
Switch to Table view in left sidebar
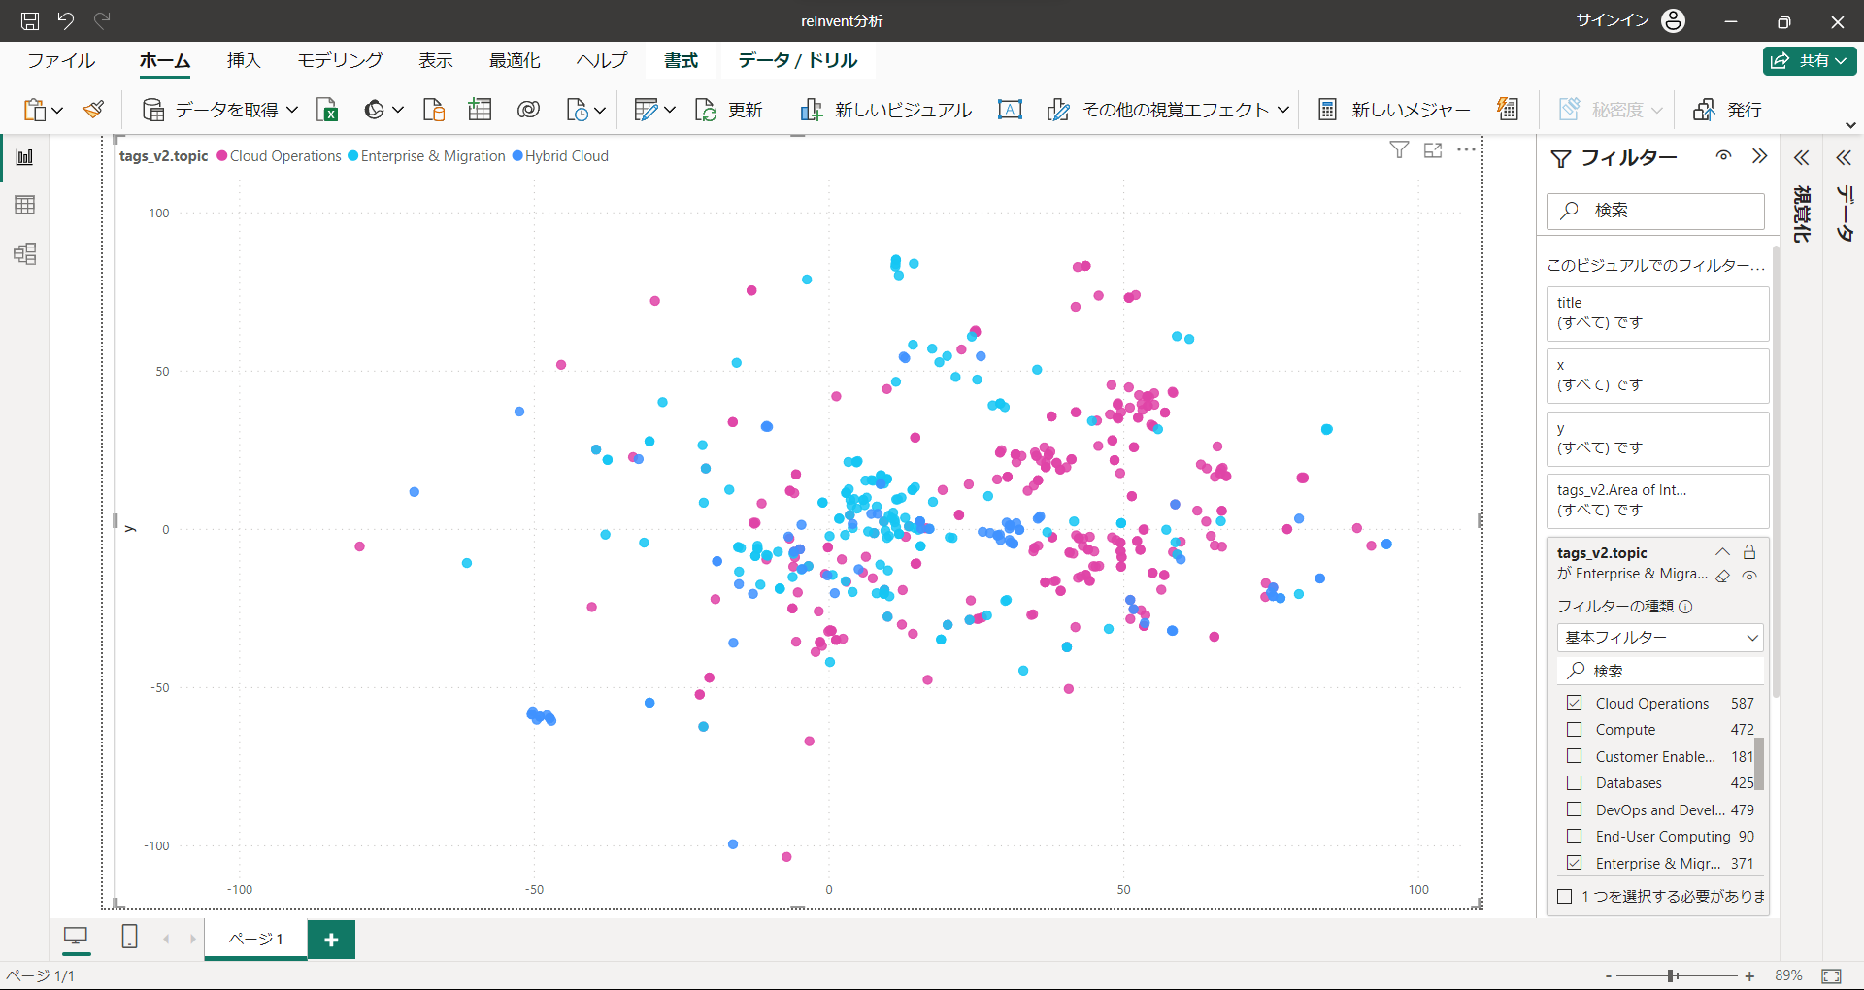pos(25,205)
